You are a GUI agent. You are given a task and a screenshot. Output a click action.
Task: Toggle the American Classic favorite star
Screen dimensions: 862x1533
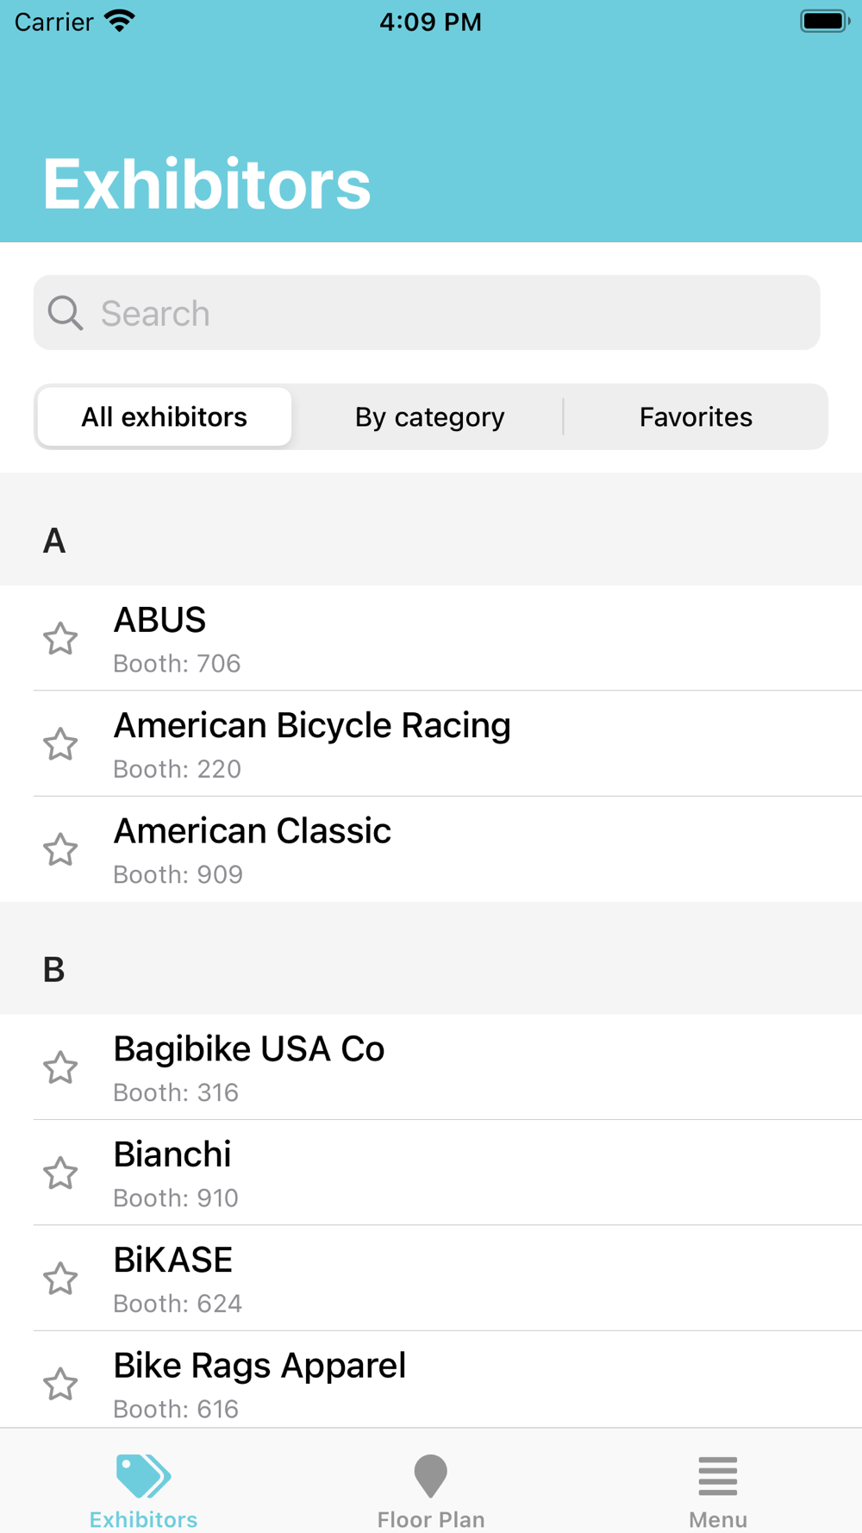pos(60,850)
